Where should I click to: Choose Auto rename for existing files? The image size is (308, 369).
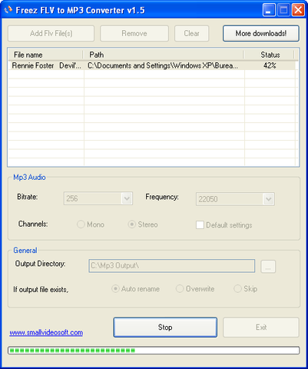point(115,289)
